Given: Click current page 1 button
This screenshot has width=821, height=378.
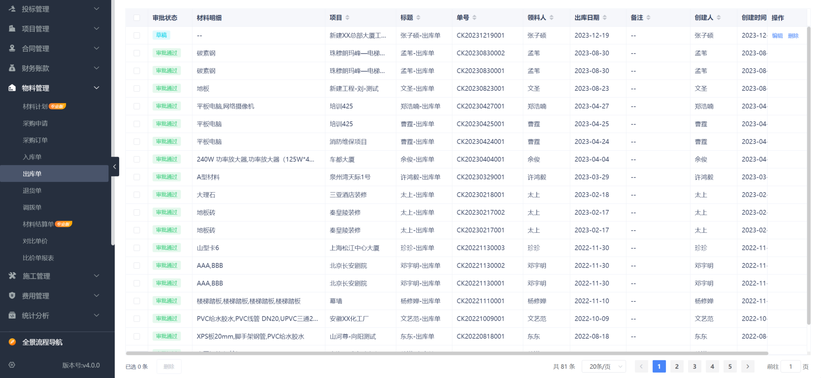Looking at the screenshot, I should pyautogui.click(x=659, y=366).
